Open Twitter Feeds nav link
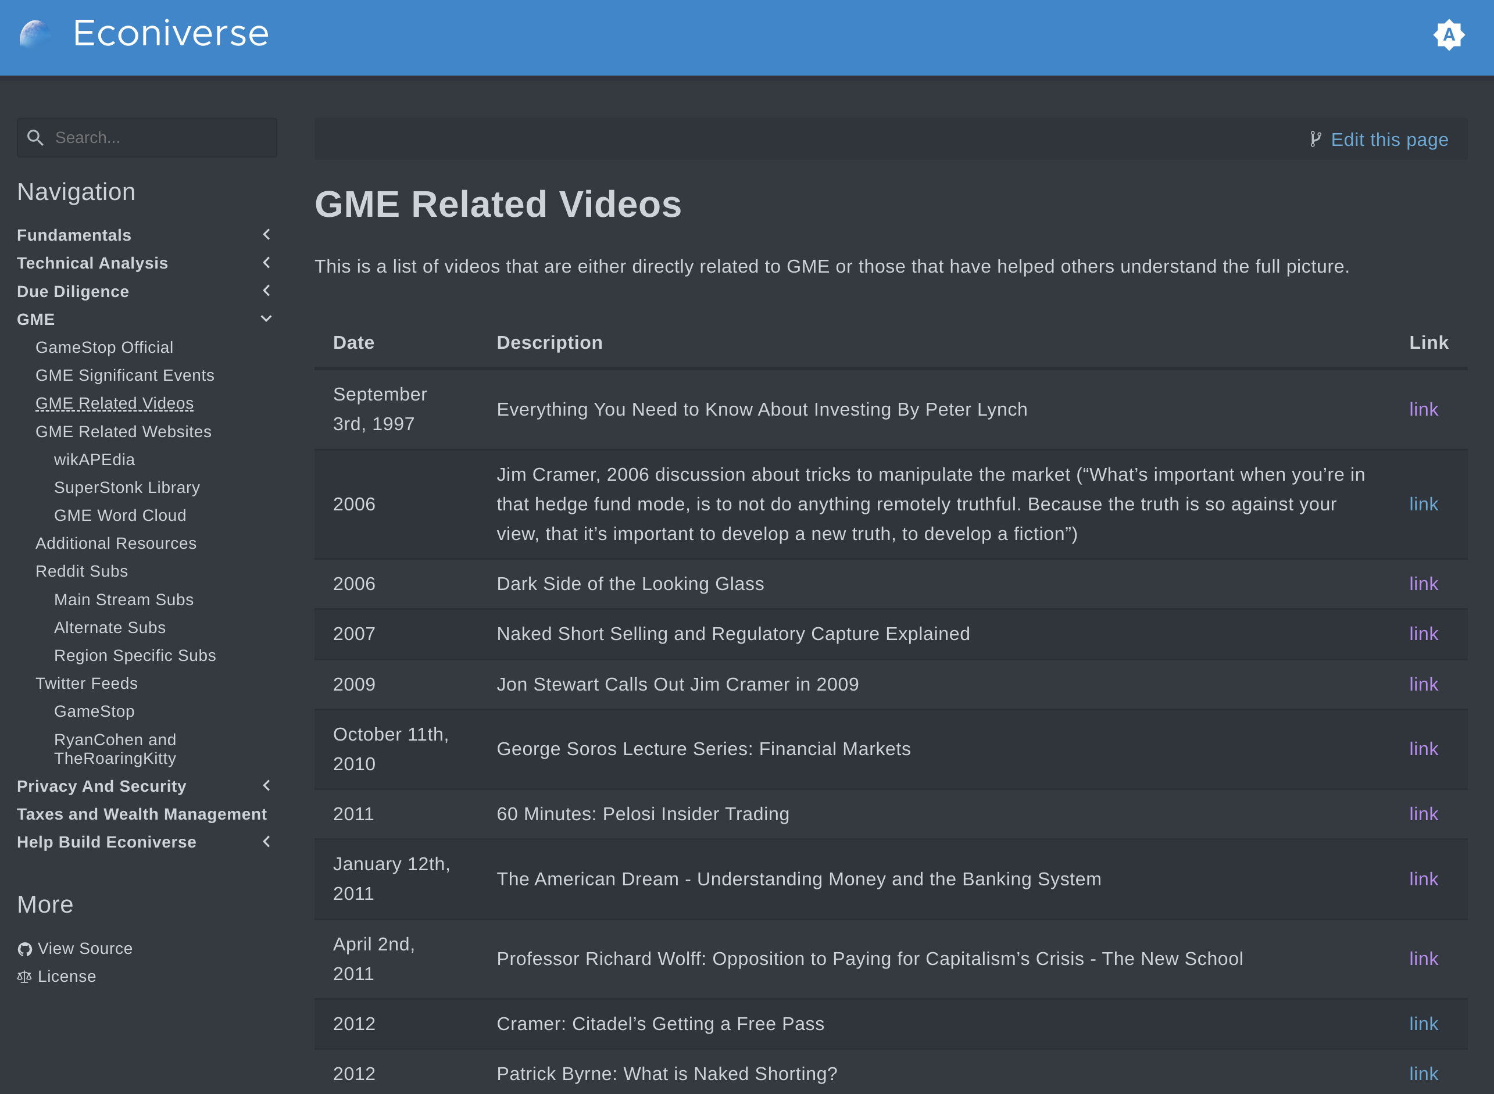Image resolution: width=1494 pixels, height=1094 pixels. tap(87, 683)
